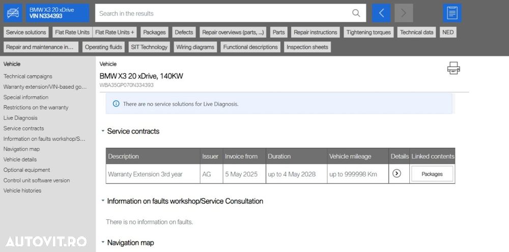Image resolution: width=509 pixels, height=252 pixels.
Task: Open the Service solutions tab
Action: [26, 32]
